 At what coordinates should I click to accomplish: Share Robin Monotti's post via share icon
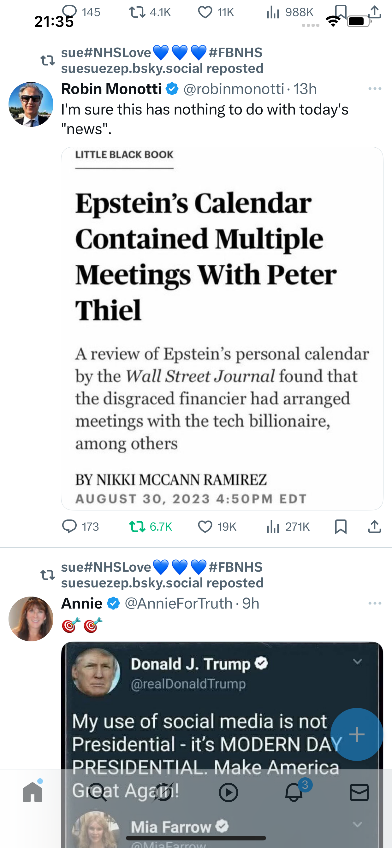click(375, 527)
